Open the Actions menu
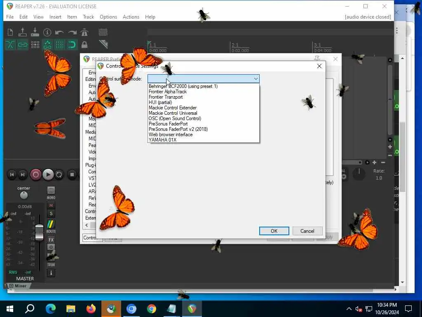422x317 pixels. pos(131,17)
